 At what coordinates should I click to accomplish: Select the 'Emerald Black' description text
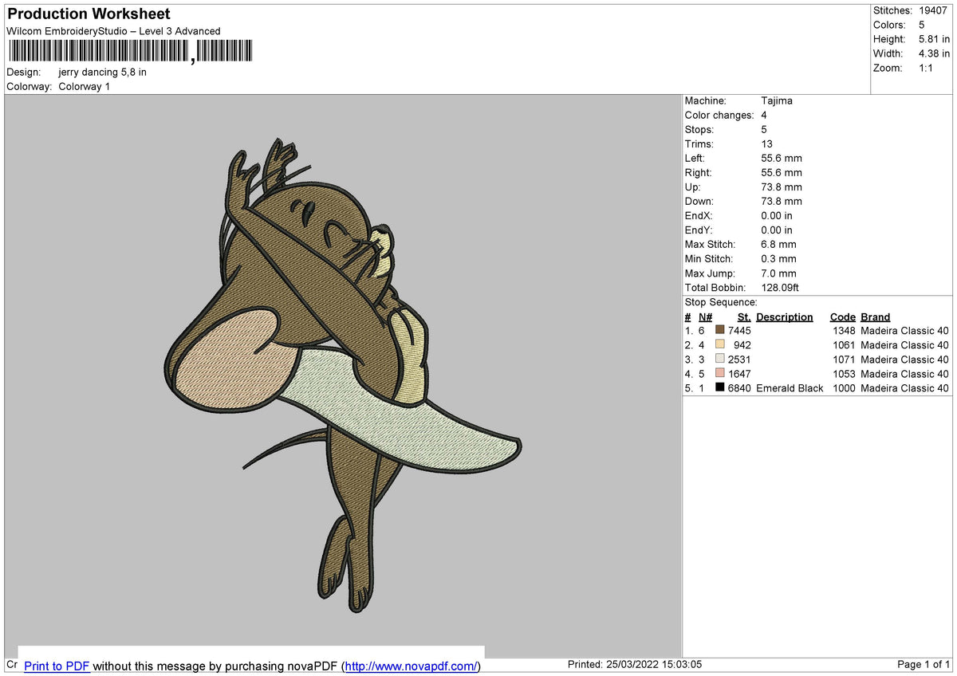pyautogui.click(x=790, y=388)
